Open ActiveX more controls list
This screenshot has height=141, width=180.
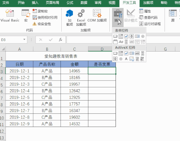point(143,59)
